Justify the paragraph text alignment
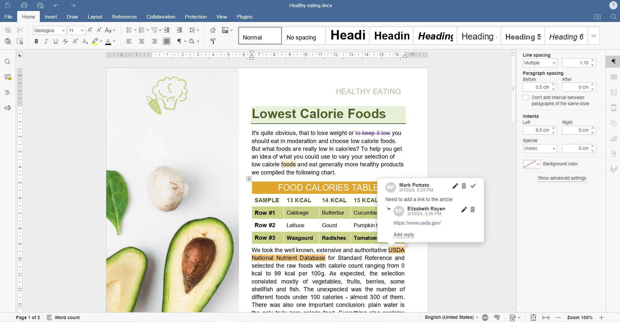This screenshot has width=620, height=322. point(166,41)
